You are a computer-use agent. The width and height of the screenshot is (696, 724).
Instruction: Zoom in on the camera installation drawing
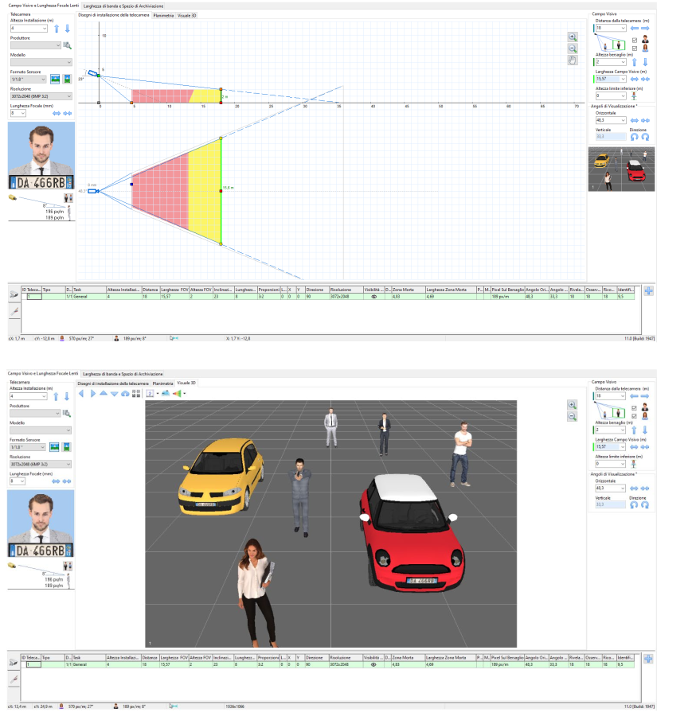pyautogui.click(x=572, y=37)
